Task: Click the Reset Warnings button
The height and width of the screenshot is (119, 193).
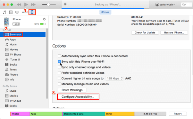Action: tap(72, 90)
